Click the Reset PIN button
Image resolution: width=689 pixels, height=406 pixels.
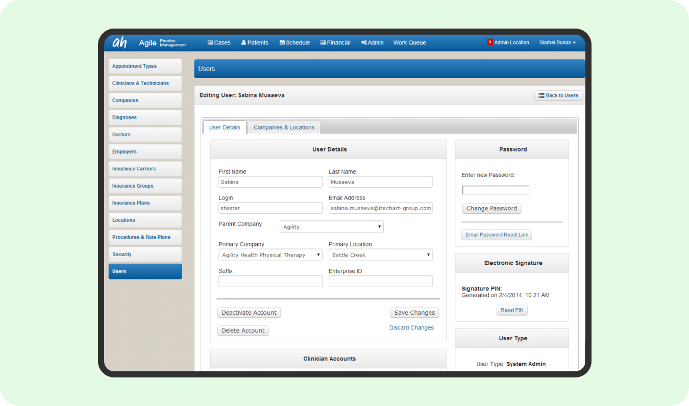pos(512,310)
